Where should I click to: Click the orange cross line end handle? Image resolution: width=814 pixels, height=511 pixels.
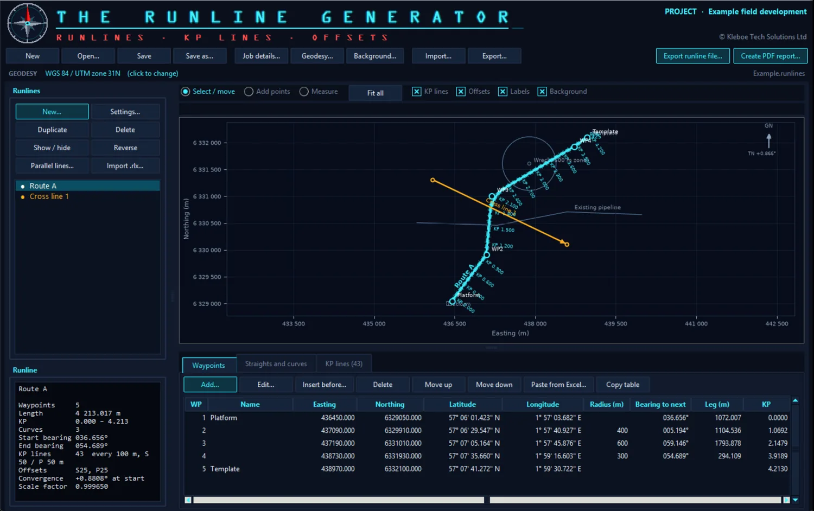(x=567, y=244)
